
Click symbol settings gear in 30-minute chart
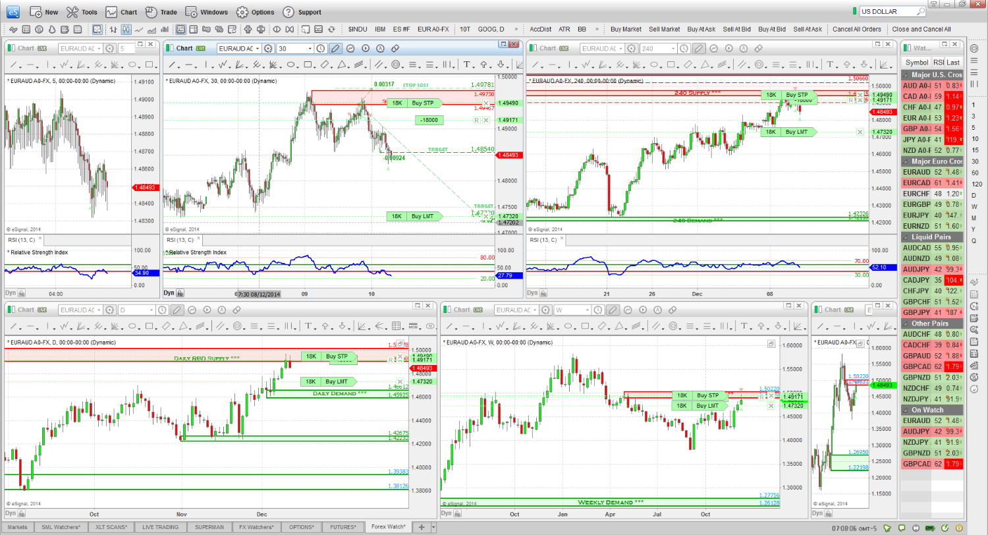[x=268, y=48]
